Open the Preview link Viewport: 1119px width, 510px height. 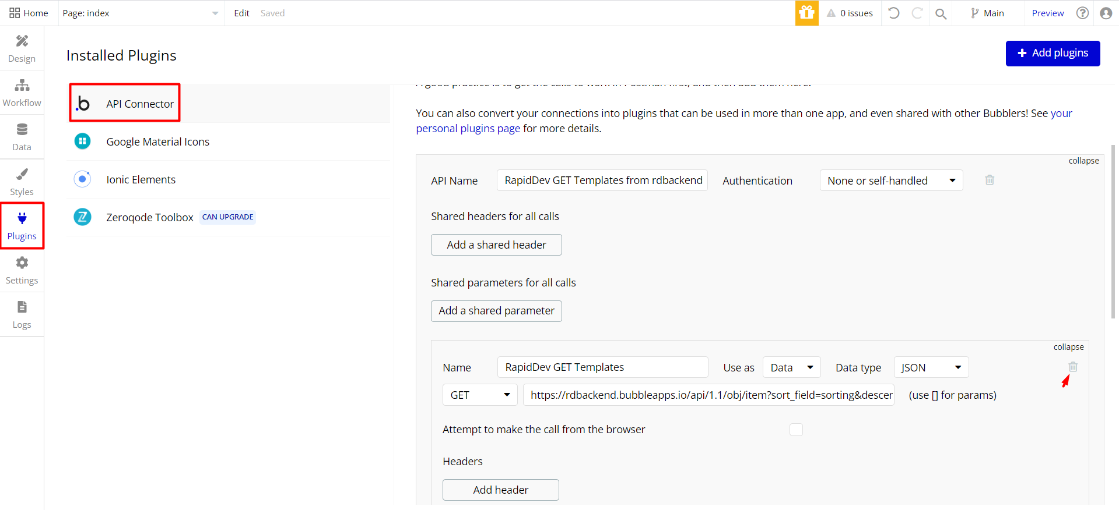tap(1048, 13)
